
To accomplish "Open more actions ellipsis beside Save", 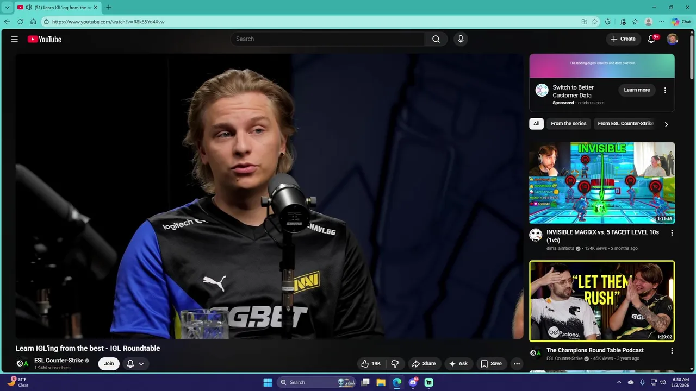I will pos(517,364).
